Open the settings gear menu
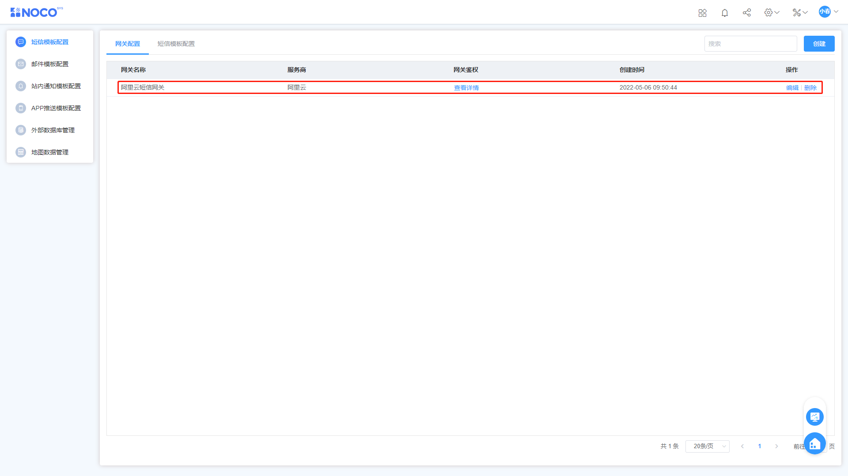 (x=772, y=12)
